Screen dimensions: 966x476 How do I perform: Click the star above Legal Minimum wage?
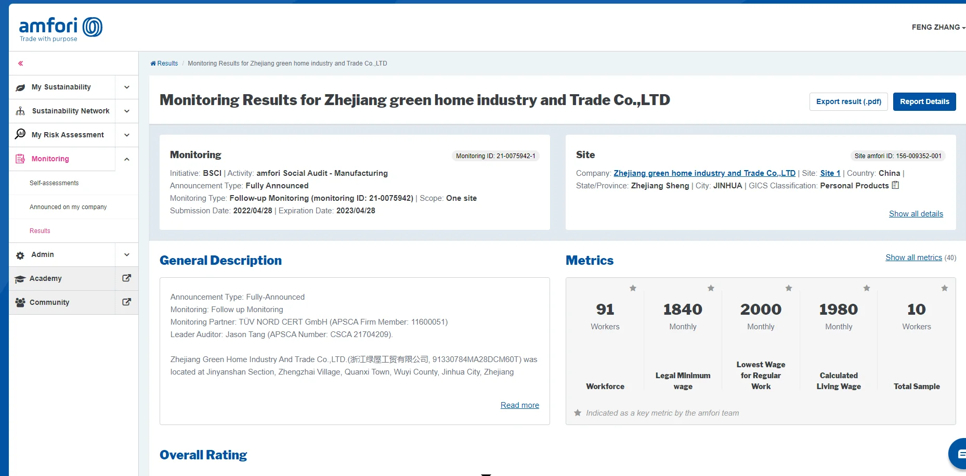711,288
